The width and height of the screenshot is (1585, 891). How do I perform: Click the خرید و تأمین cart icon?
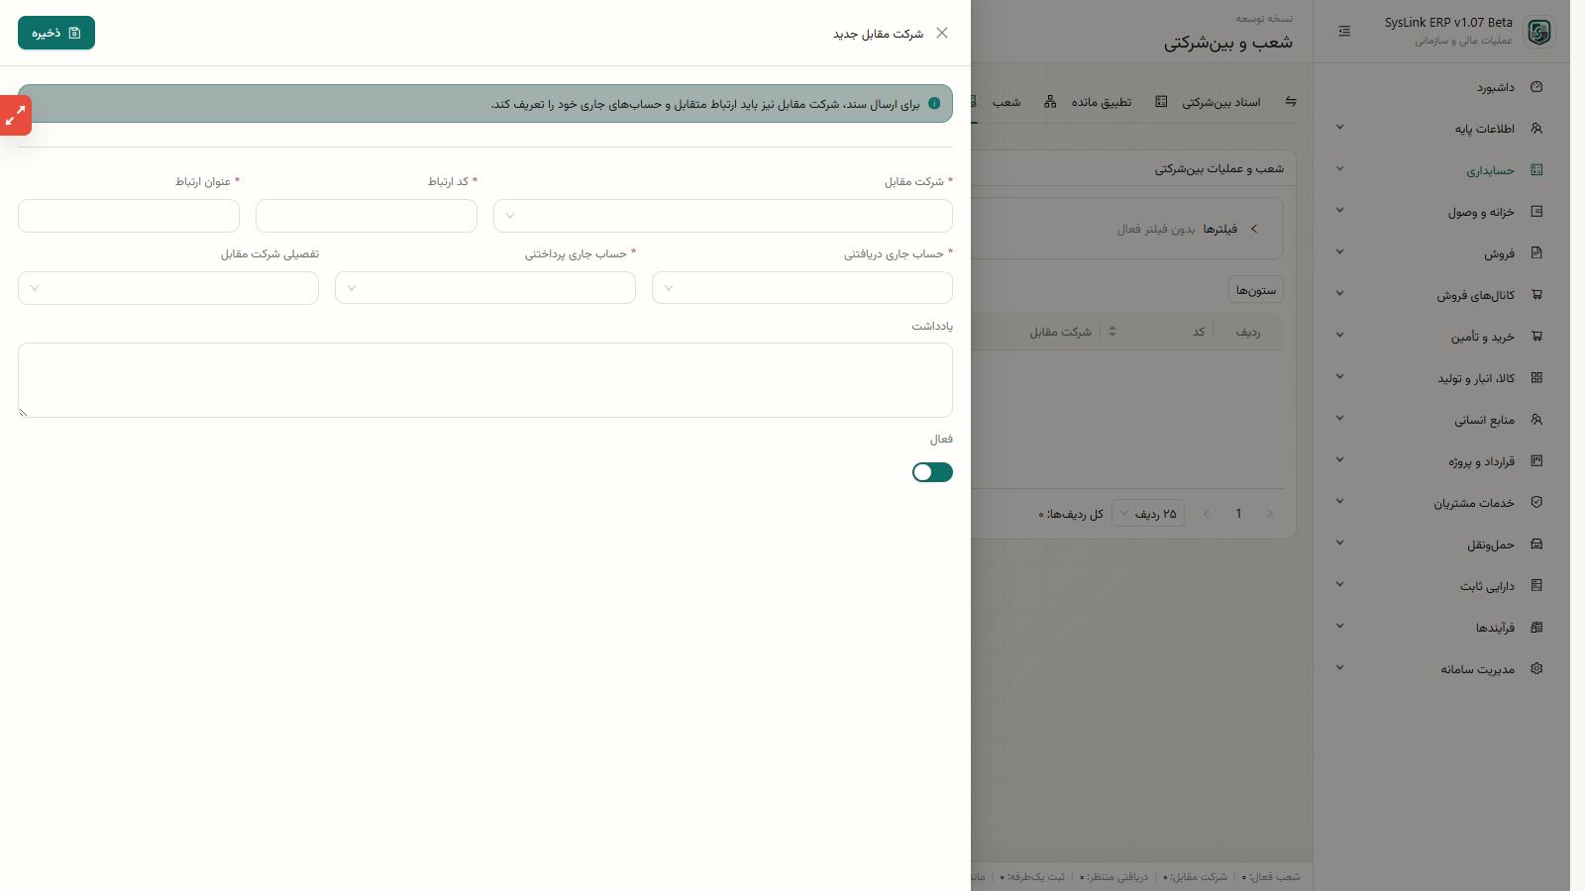click(1536, 337)
